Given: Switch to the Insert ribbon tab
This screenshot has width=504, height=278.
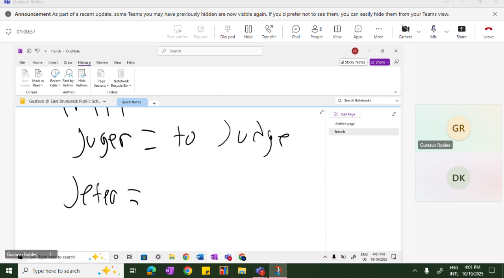Looking at the screenshot, I should (x=53, y=62).
